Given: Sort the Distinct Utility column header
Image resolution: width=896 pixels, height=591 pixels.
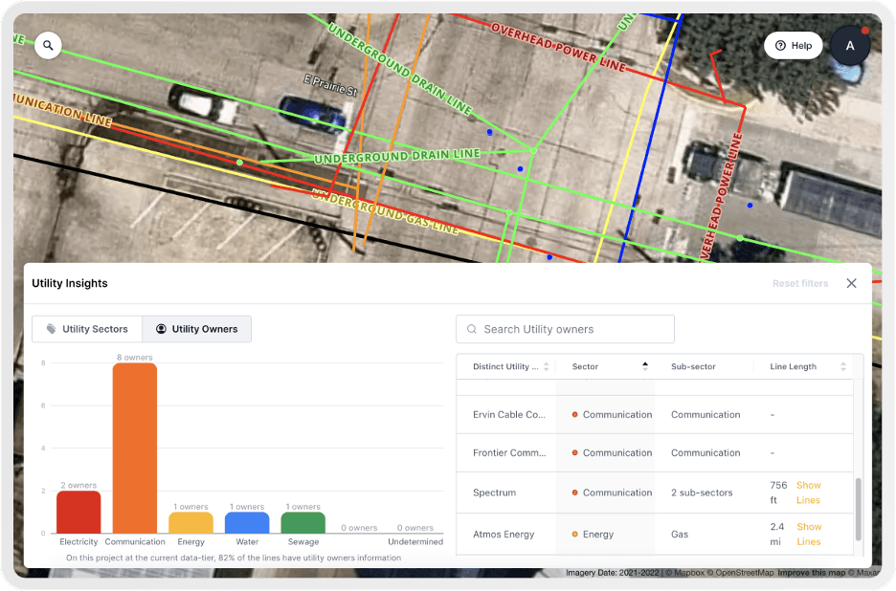Looking at the screenshot, I should [x=547, y=366].
